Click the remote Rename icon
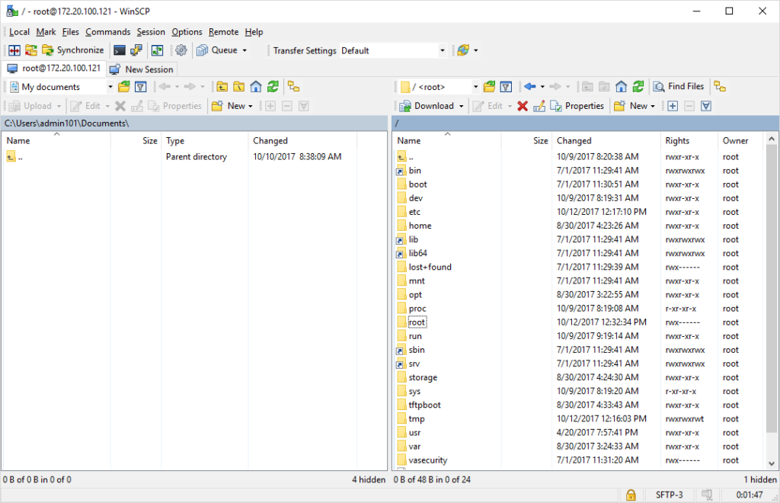Viewport: 780px width, 503px height. 539,106
